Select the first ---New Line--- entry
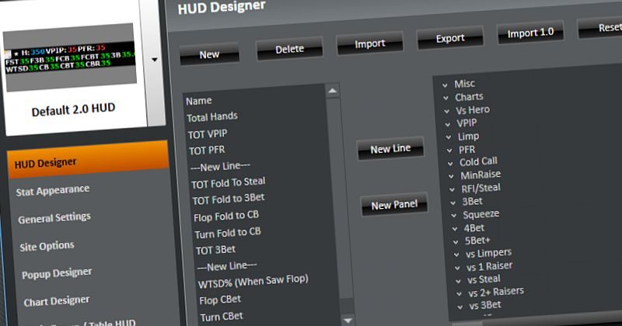 pyautogui.click(x=220, y=166)
